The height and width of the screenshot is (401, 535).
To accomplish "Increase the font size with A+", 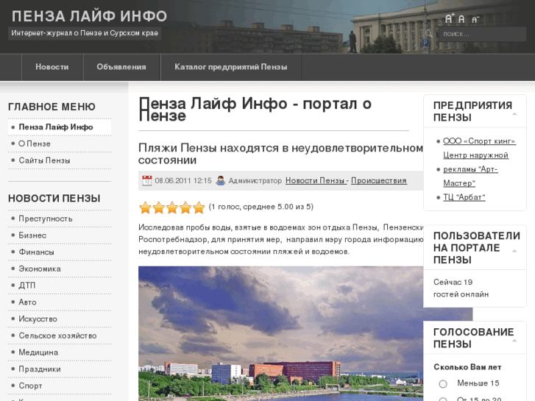I will coord(449,19).
